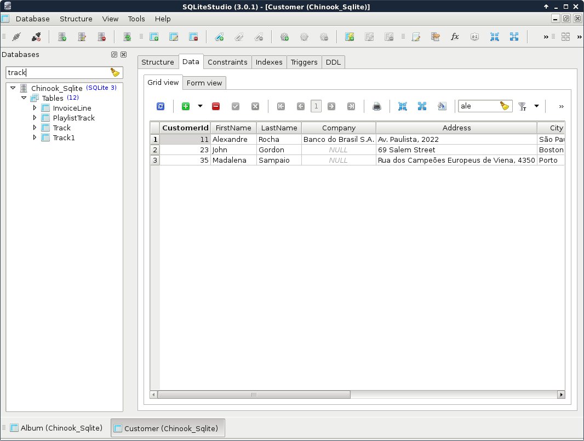Refresh table data with the blue icon
This screenshot has width=584, height=441.
pos(161,106)
